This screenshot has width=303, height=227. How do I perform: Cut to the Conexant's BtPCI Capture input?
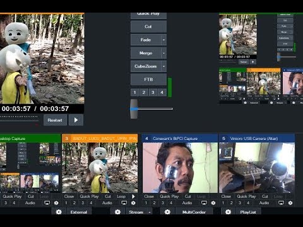pos(187,197)
